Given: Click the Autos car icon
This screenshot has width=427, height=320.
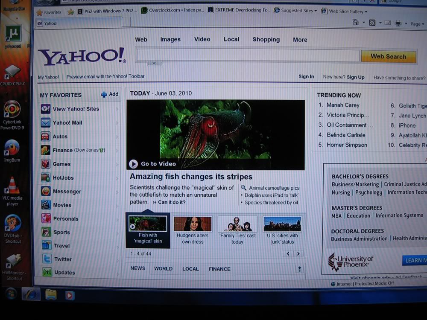Looking at the screenshot, I should click(46, 137).
